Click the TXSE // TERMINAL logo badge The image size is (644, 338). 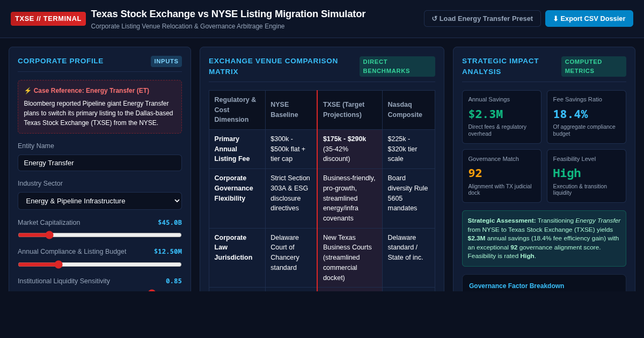48,19
